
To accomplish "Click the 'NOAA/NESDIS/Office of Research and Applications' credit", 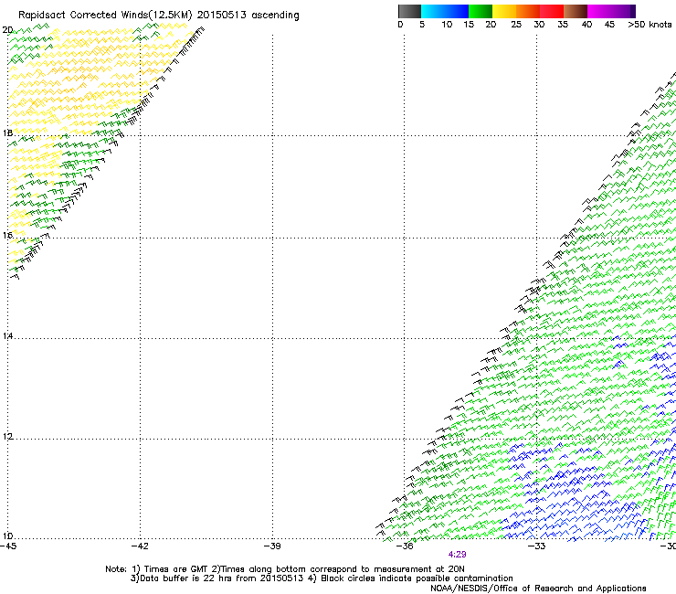I will coord(538,589).
